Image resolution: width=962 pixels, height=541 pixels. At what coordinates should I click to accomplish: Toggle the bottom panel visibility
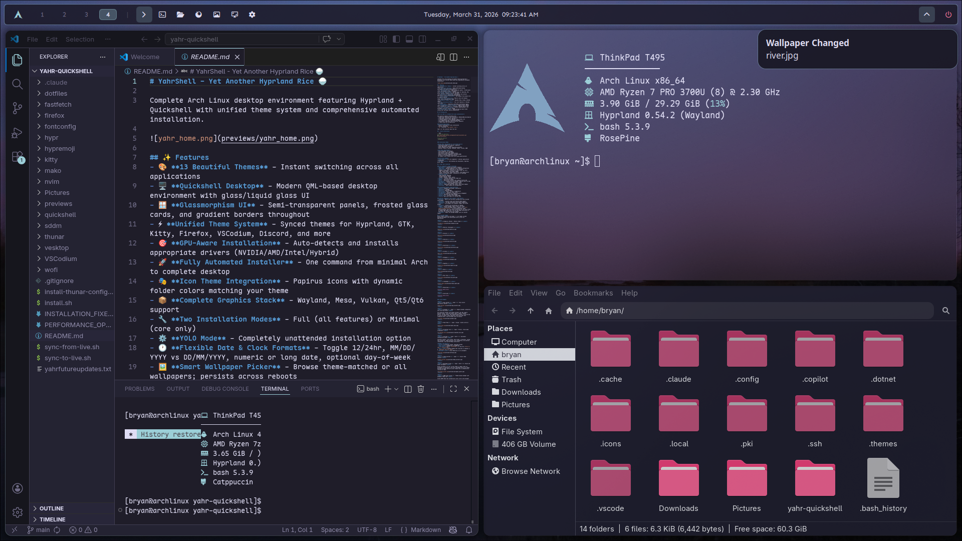[409, 39]
